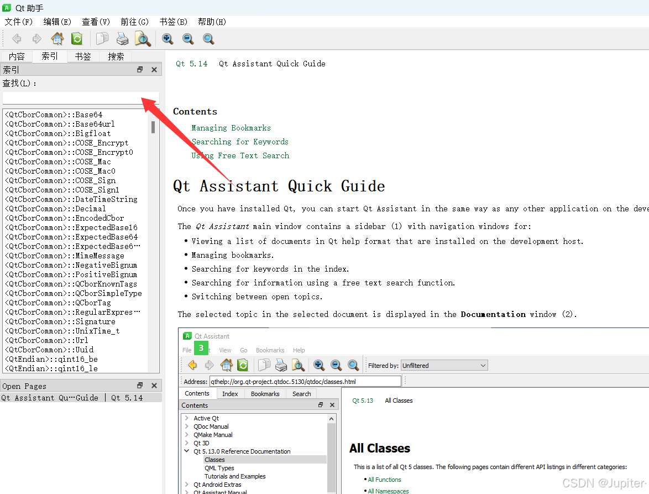Viewport: 649px width, 494px height.
Task: Close the 索引 panel
Action: [x=154, y=70]
